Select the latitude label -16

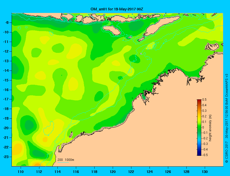click(x=6, y=90)
